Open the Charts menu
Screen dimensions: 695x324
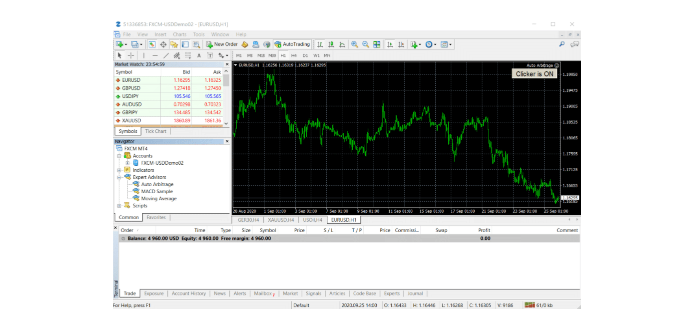pyautogui.click(x=179, y=34)
